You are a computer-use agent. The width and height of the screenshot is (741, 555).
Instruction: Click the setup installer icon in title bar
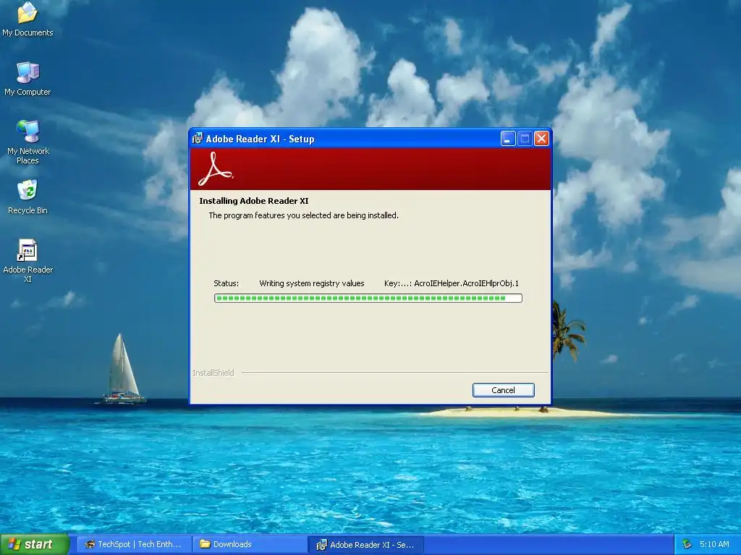point(198,139)
